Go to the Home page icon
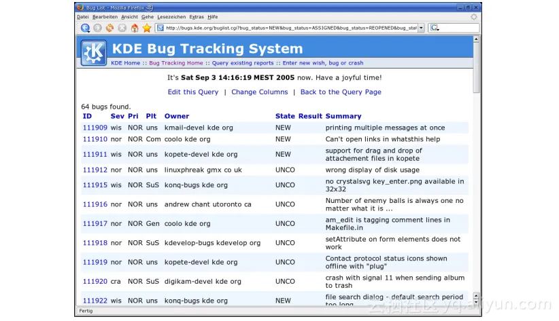This screenshot has width=559, height=321. coord(135,28)
